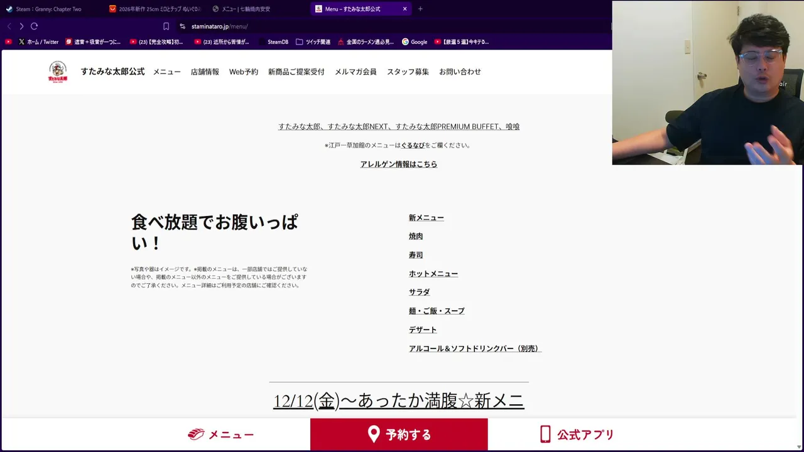Open the 通常＋吸音が一つに bookmark
Viewport: 804px width, 452px height.
pyautogui.click(x=93, y=42)
